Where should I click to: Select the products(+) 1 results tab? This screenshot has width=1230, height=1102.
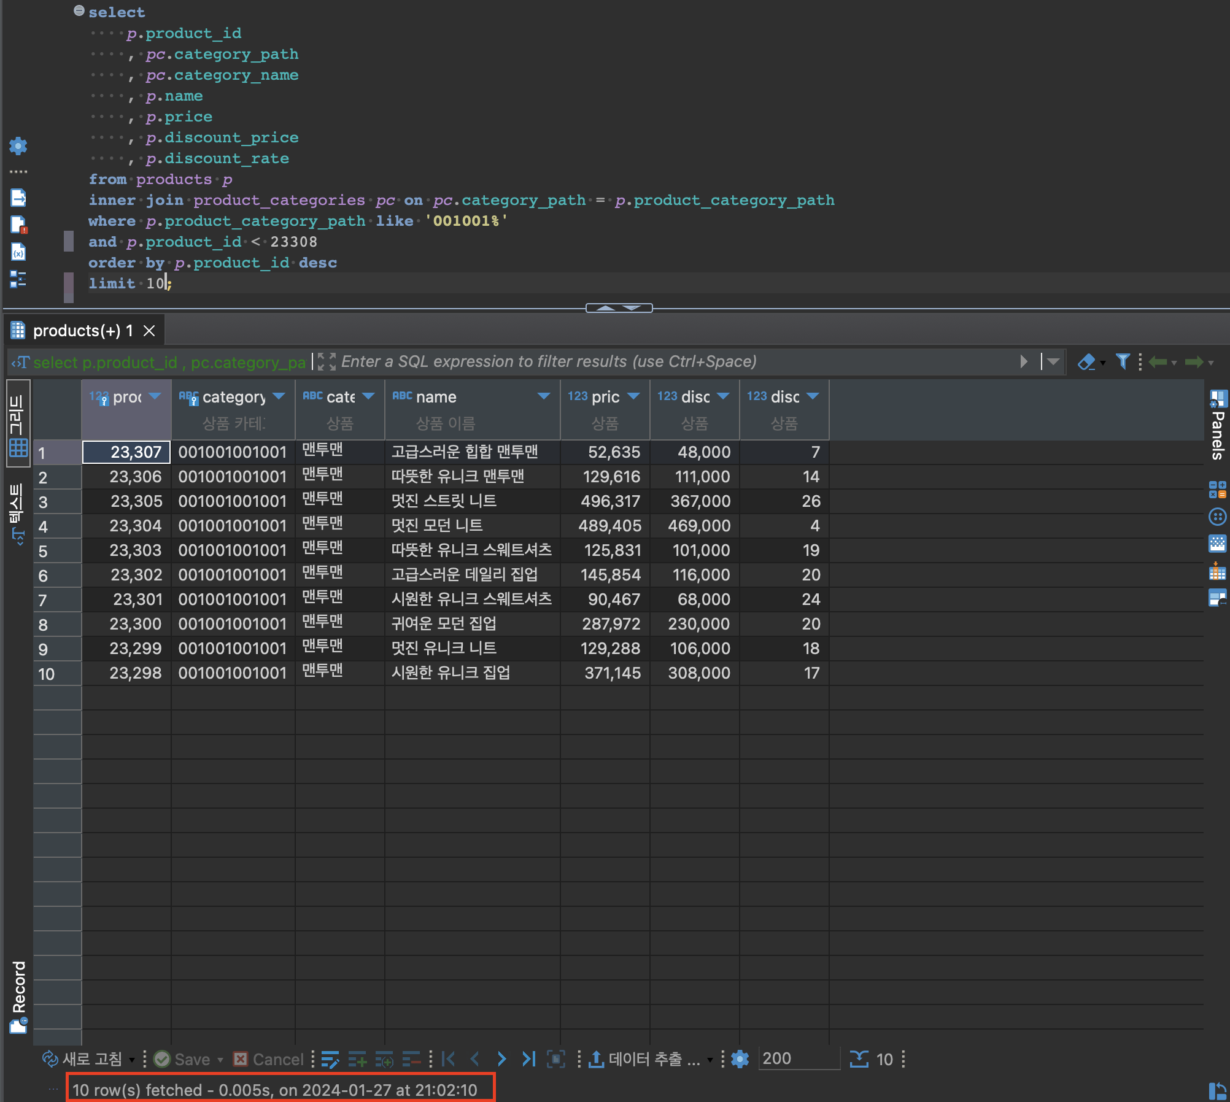click(82, 331)
